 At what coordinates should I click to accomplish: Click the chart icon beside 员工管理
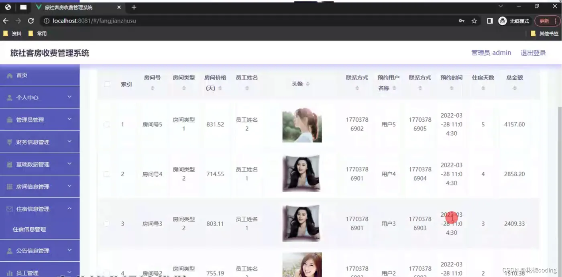[10, 273]
